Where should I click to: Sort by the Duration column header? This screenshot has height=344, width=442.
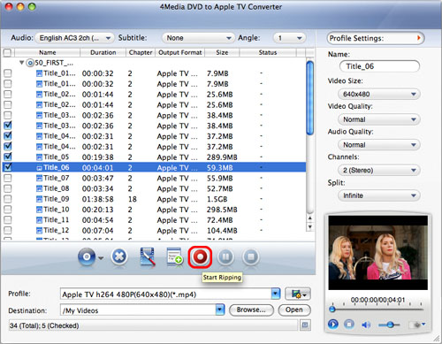click(103, 52)
